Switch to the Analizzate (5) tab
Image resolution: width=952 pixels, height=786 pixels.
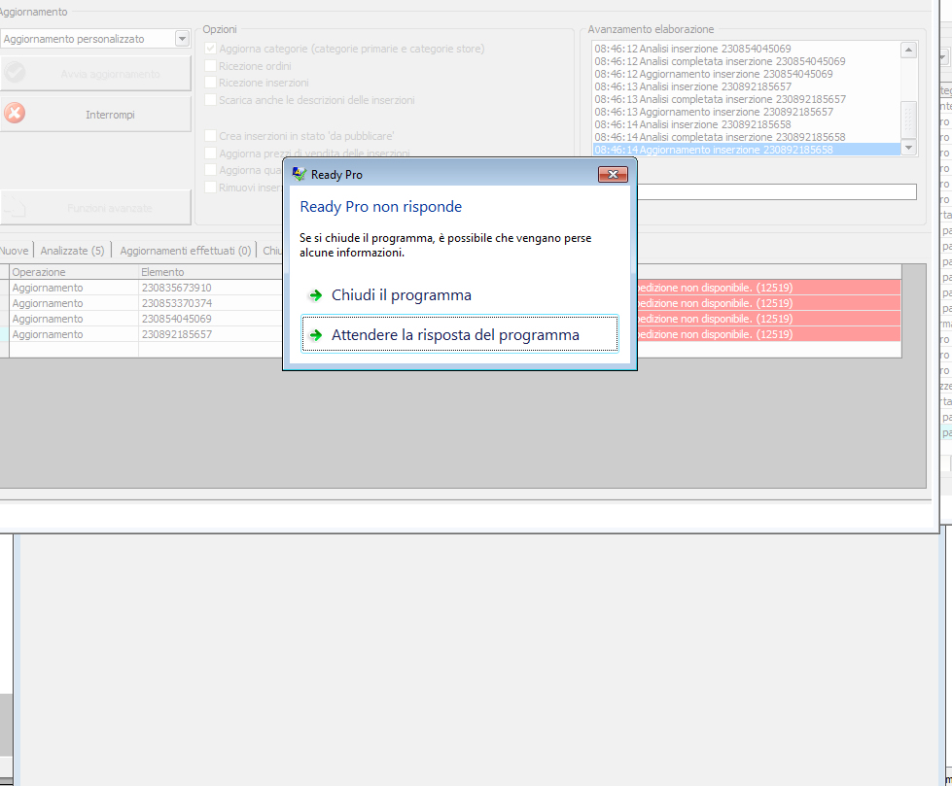[x=72, y=251]
